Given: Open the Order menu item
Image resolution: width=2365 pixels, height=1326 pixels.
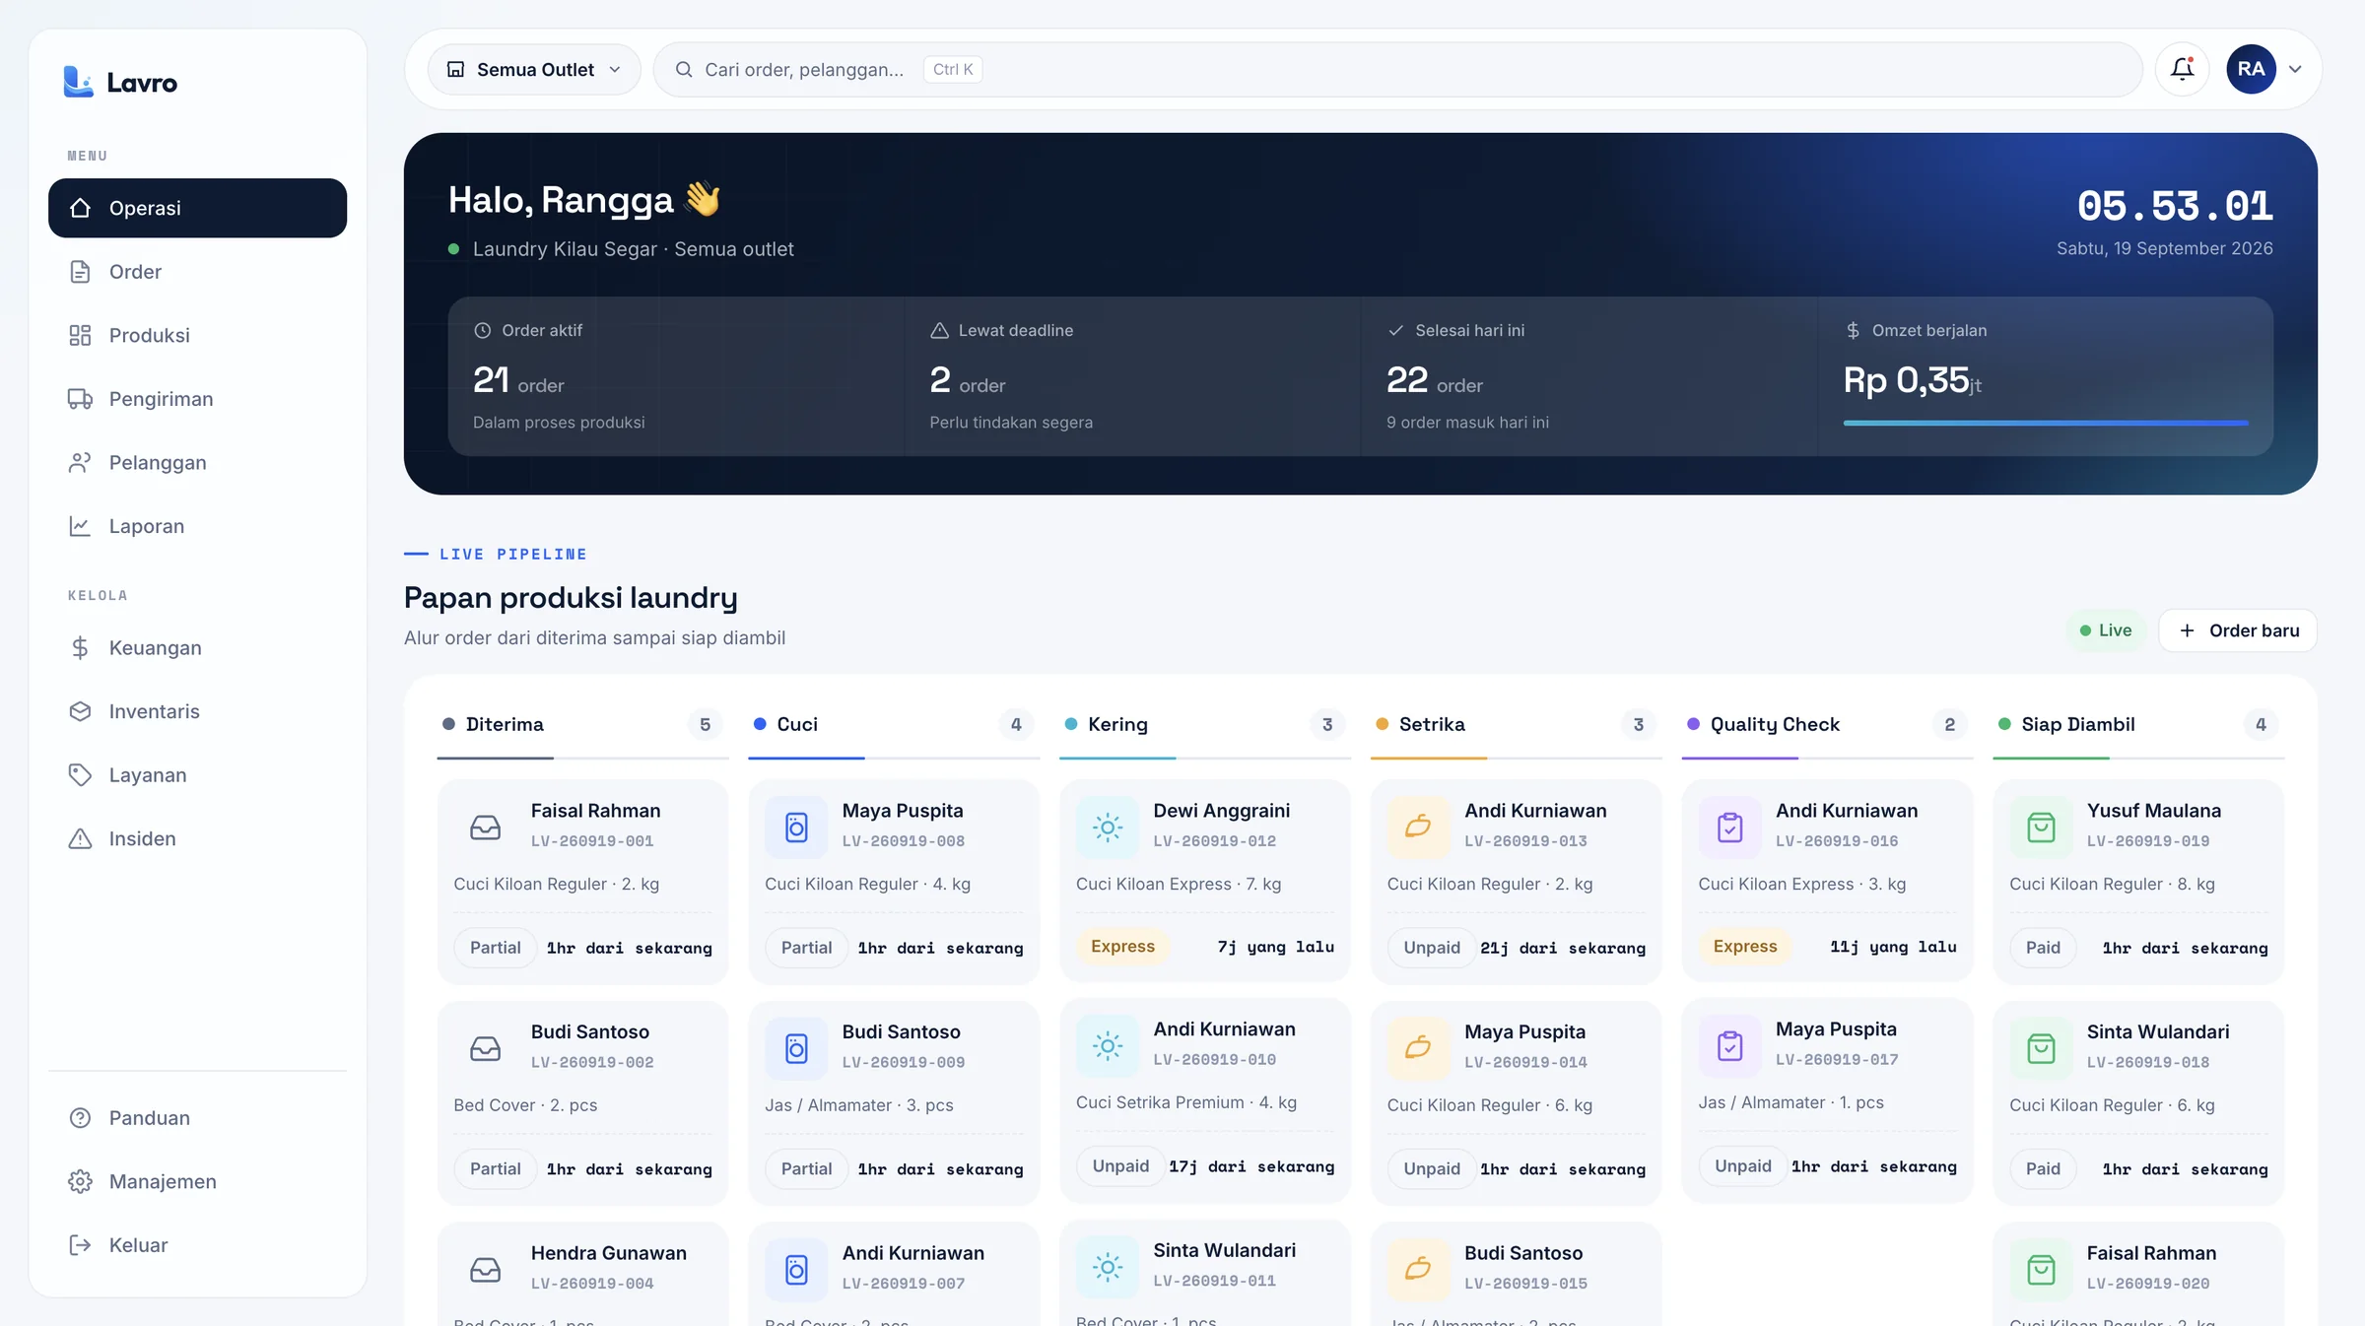Looking at the screenshot, I should tap(197, 272).
